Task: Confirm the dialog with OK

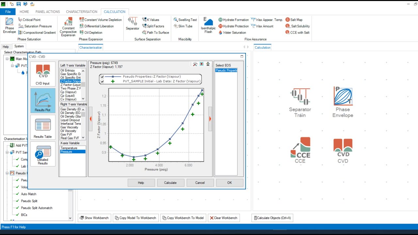Action: click(230, 183)
